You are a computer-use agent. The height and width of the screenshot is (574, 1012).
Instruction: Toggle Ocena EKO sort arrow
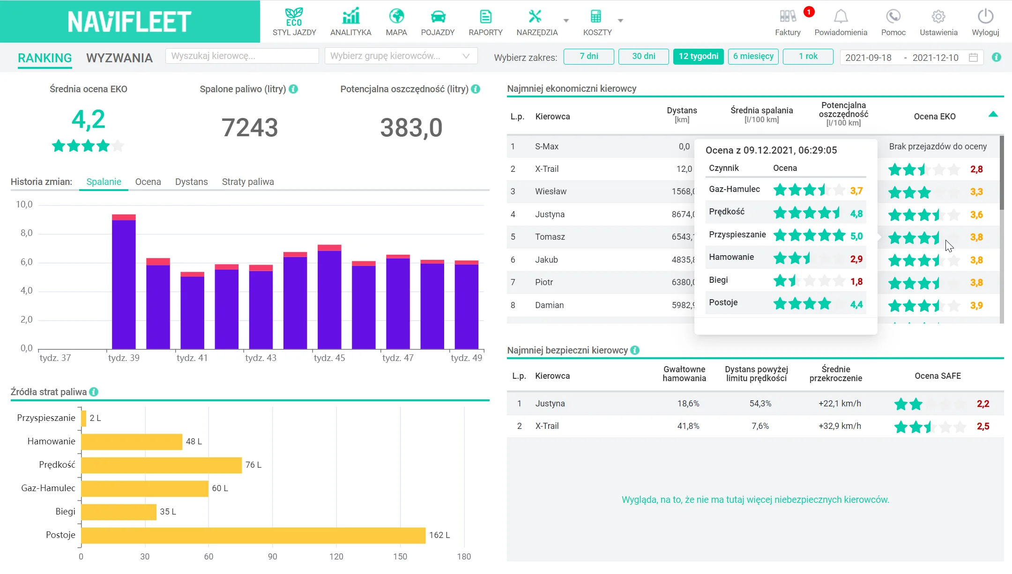[x=993, y=114]
